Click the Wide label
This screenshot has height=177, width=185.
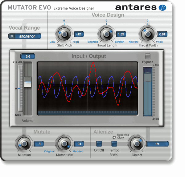coord(159,42)
